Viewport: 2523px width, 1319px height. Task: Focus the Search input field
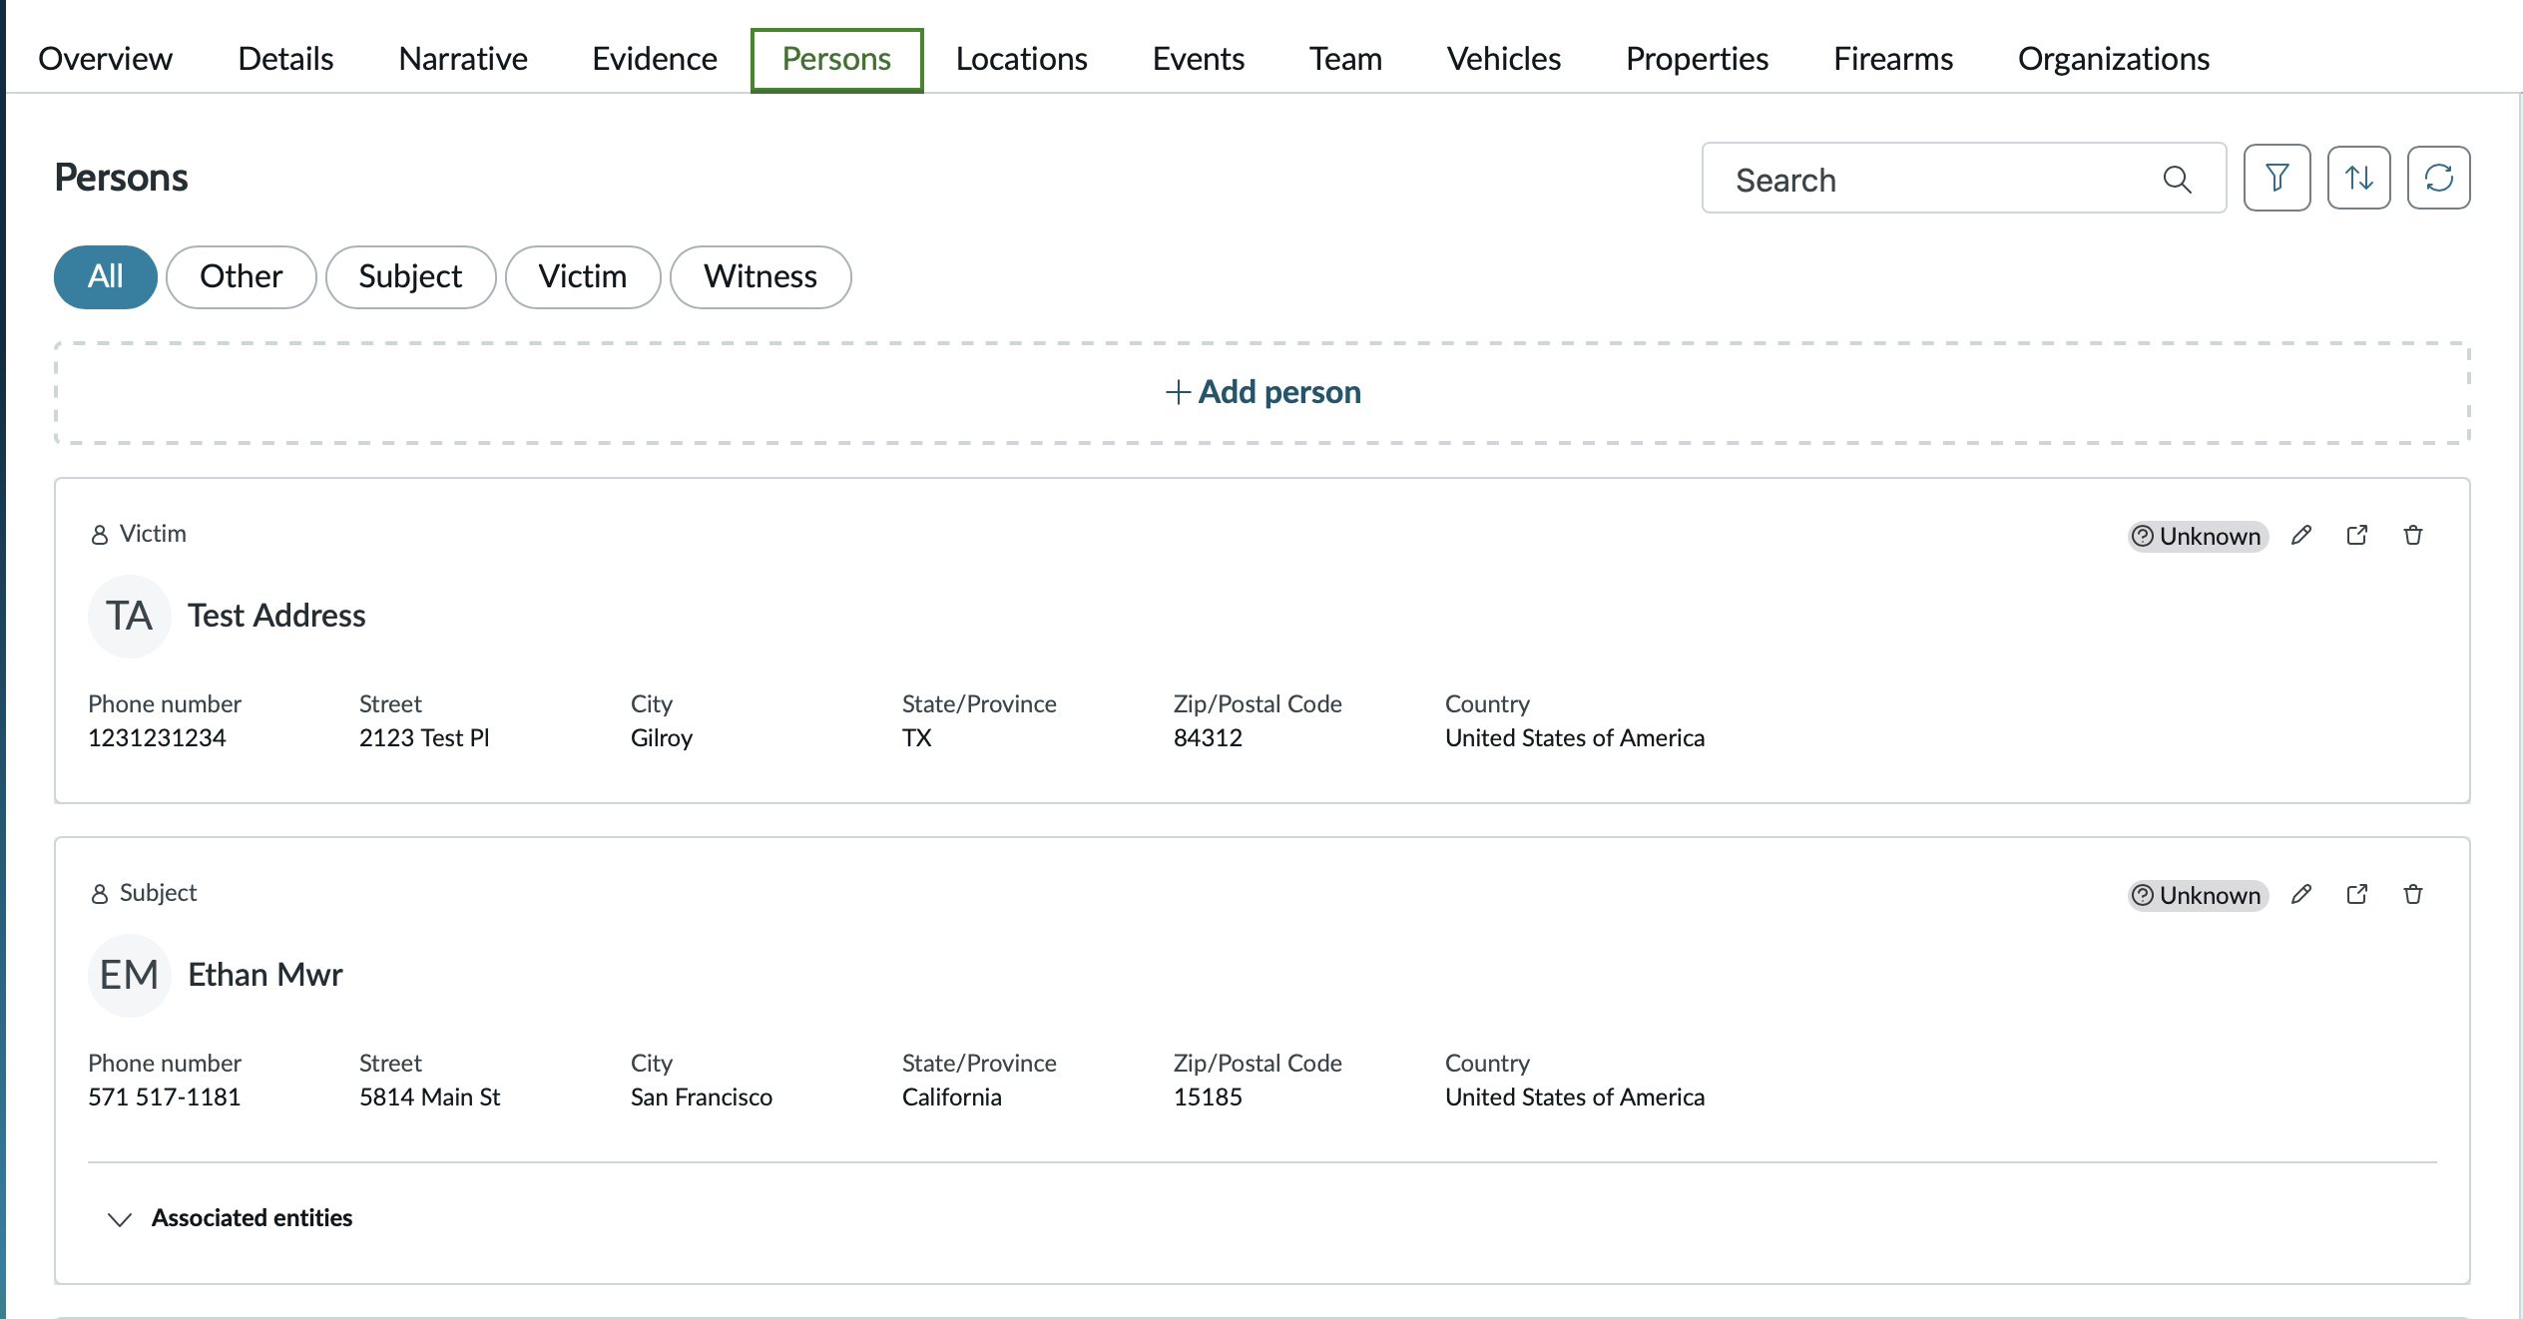(1963, 179)
